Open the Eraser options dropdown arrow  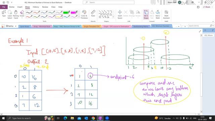coord(22,18)
